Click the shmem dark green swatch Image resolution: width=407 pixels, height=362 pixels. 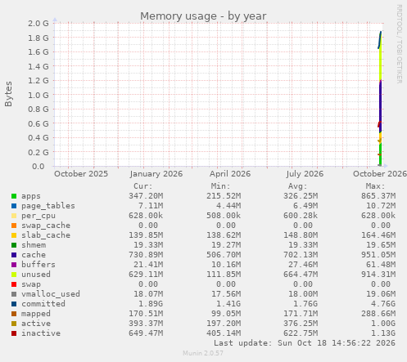tap(14, 245)
